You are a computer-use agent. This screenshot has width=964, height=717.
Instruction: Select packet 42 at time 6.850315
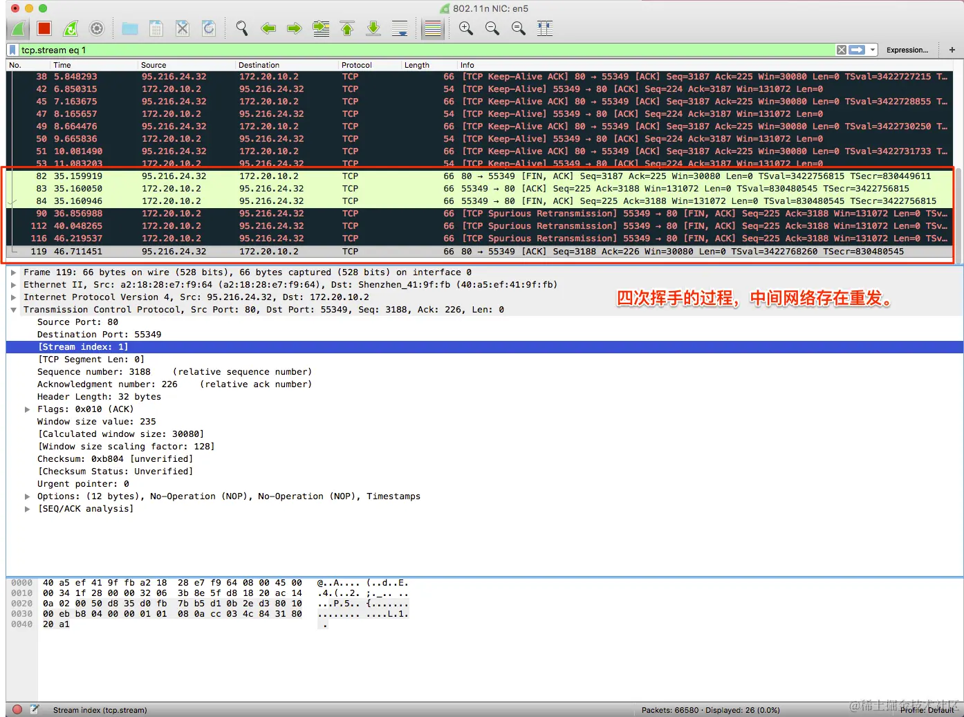(x=480, y=89)
